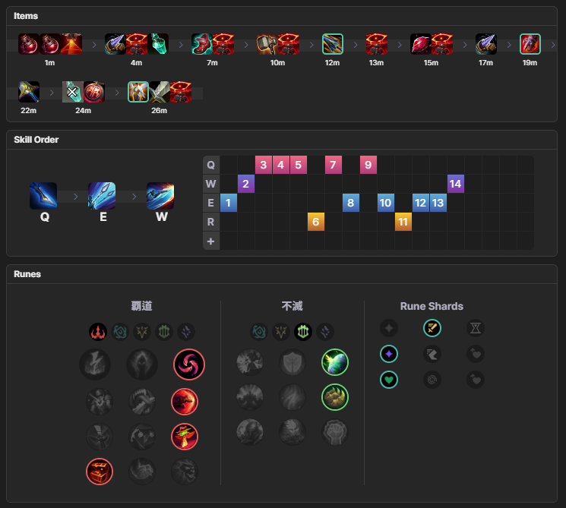Click the E ability icon
566x508 pixels.
point(102,196)
